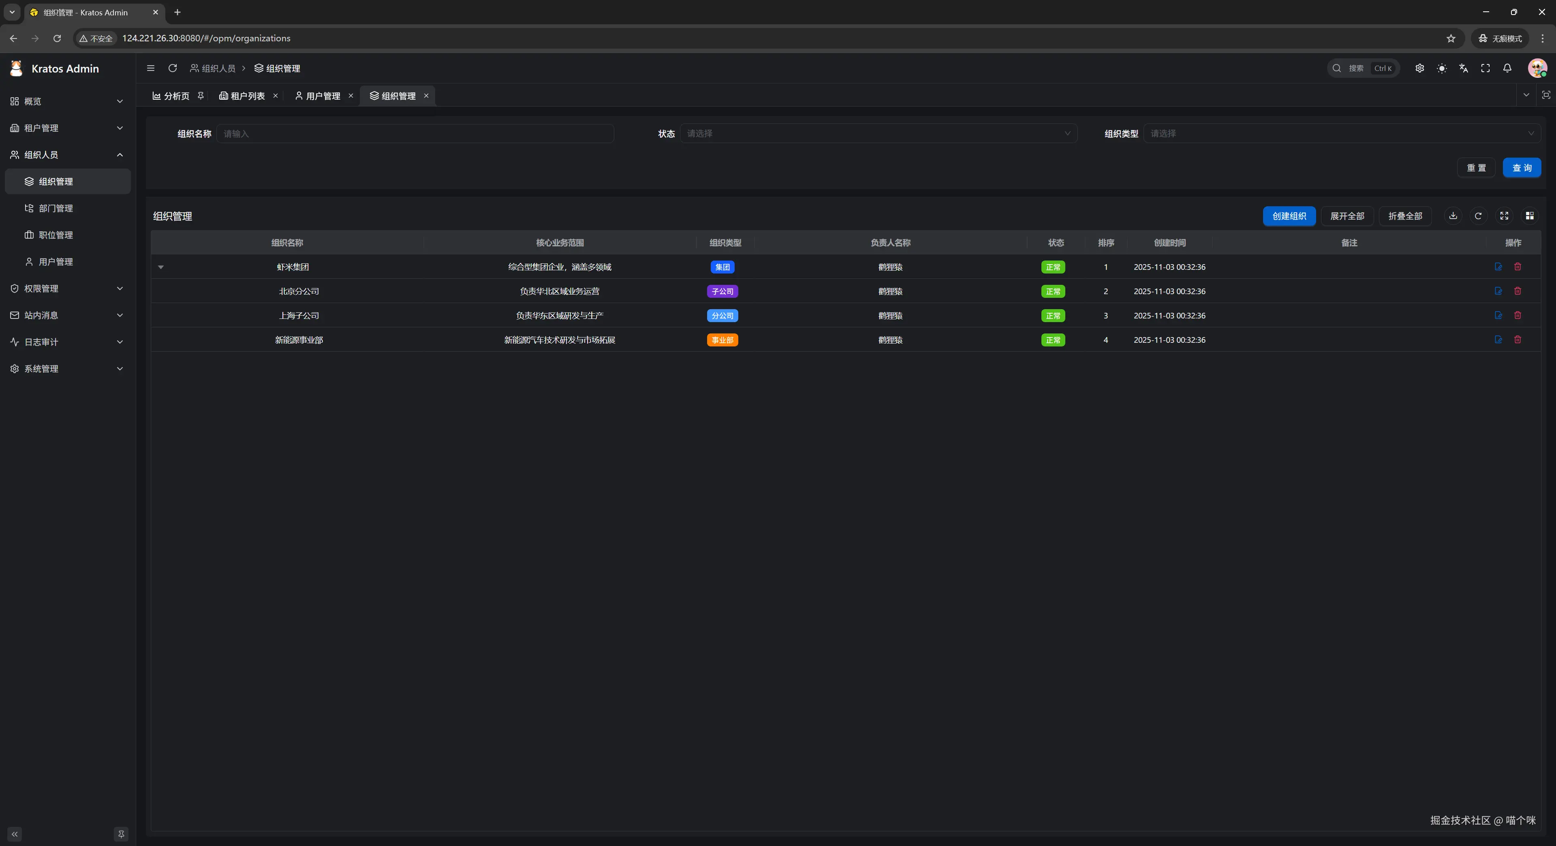Click the export download icon in table toolbar

pyautogui.click(x=1453, y=216)
